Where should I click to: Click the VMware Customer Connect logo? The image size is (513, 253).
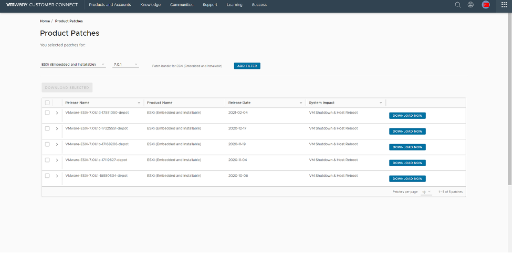42,5
